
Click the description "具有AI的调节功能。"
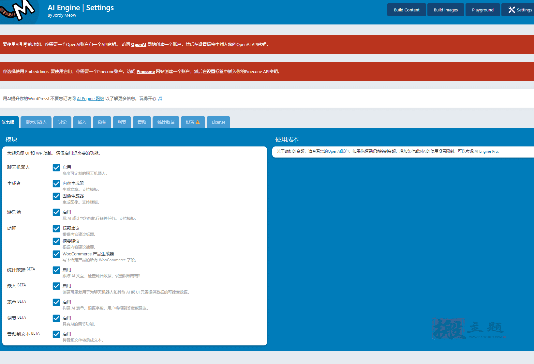79,324
